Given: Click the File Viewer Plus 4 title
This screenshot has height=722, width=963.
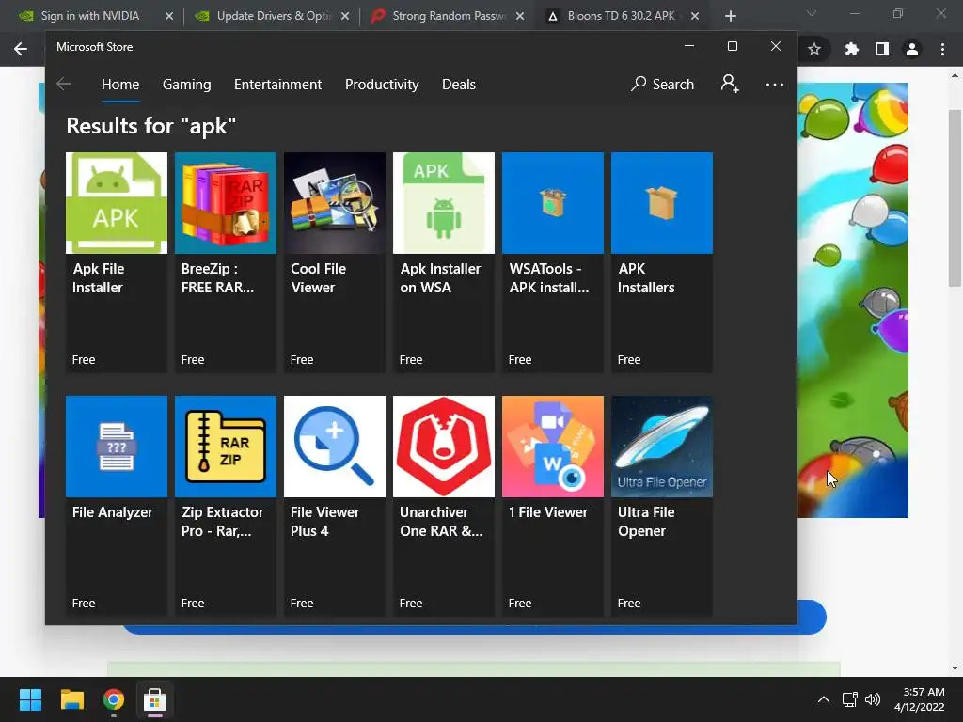Looking at the screenshot, I should coord(324,521).
